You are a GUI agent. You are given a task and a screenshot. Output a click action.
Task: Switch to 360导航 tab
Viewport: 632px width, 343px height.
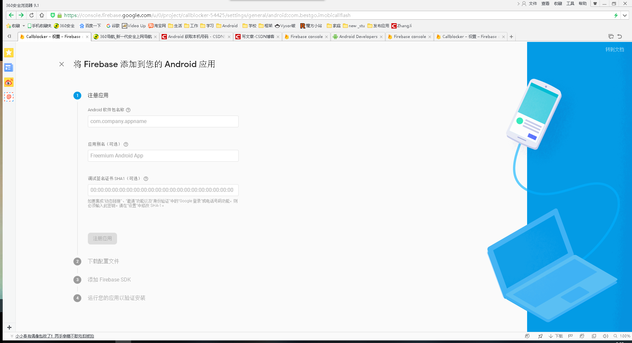point(126,37)
